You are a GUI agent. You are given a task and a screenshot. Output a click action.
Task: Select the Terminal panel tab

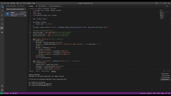53,71
